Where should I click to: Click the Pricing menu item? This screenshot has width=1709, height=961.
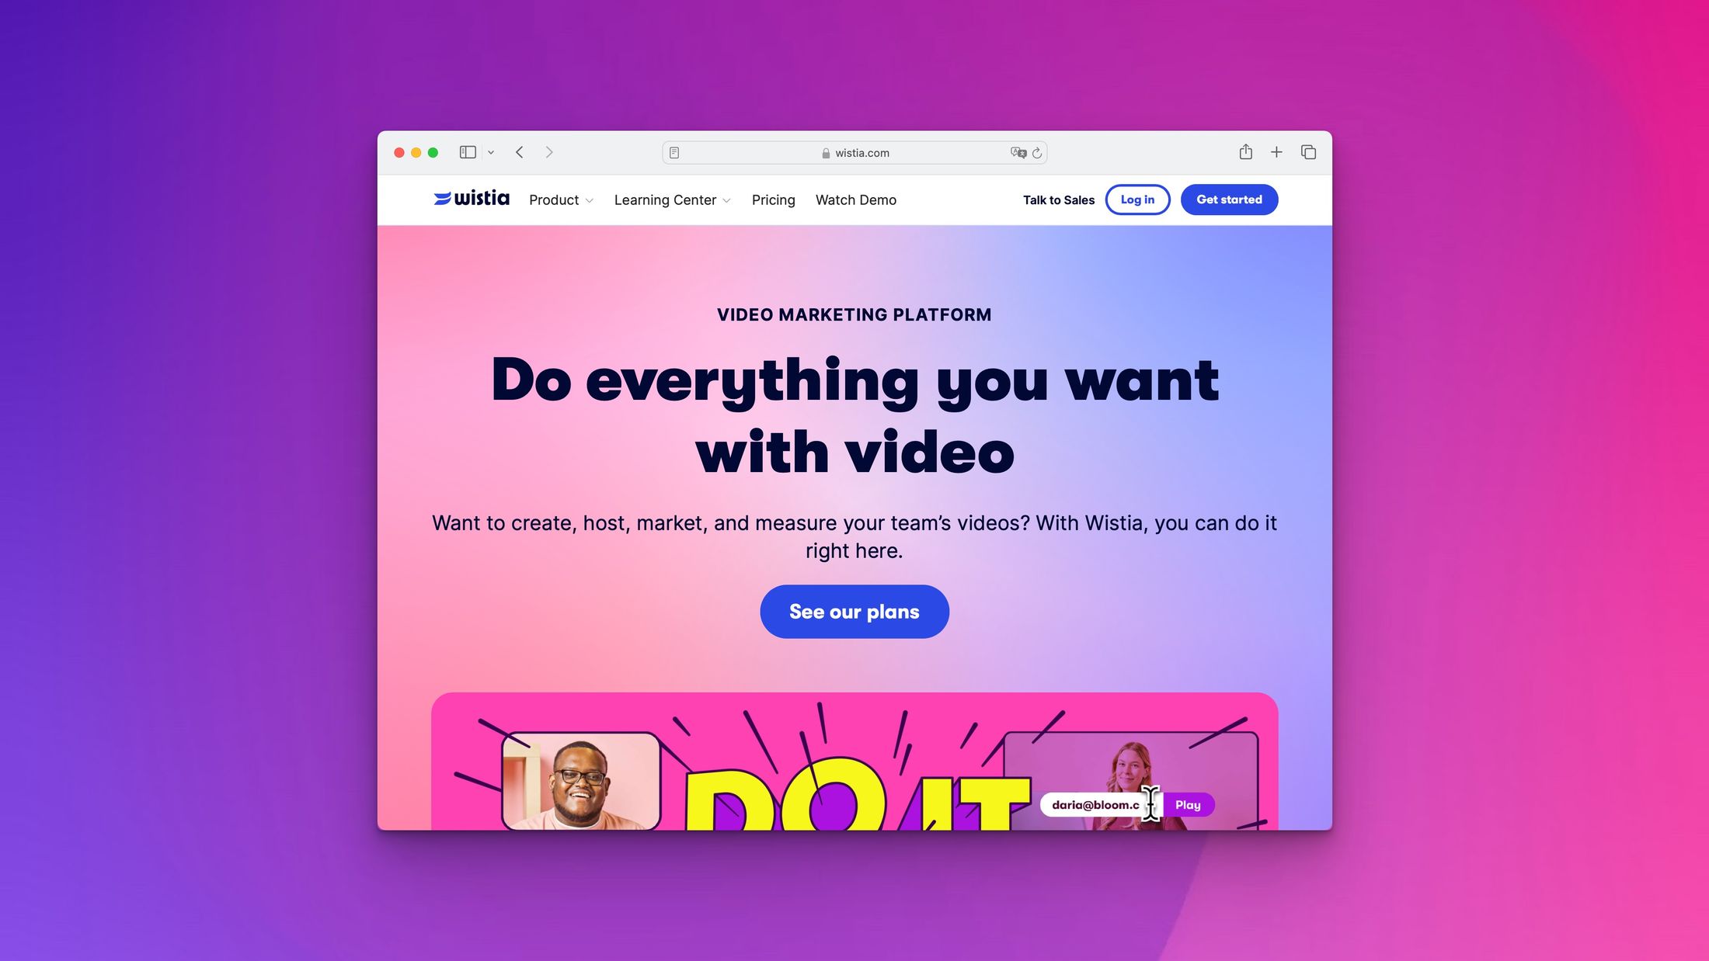(x=774, y=199)
